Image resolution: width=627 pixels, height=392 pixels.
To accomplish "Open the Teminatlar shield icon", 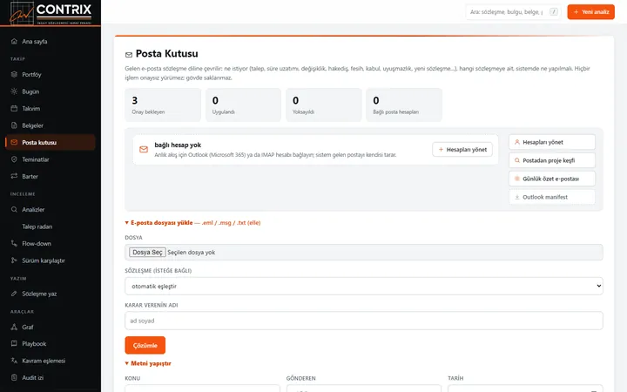I will [x=14, y=159].
